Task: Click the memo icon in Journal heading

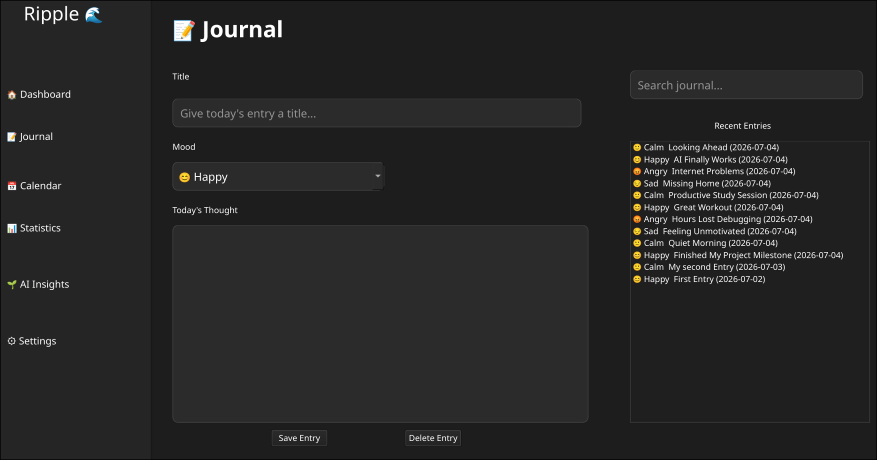Action: (x=184, y=30)
